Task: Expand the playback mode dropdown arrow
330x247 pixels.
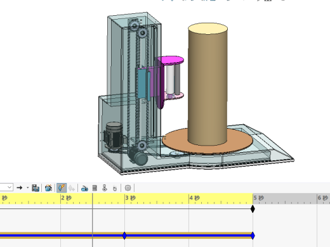Action: click(x=27, y=187)
